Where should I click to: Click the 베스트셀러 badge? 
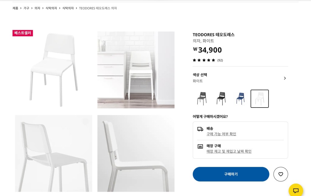click(x=23, y=33)
